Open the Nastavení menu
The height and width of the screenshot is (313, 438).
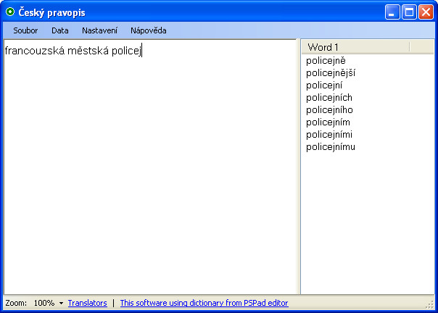pos(99,30)
